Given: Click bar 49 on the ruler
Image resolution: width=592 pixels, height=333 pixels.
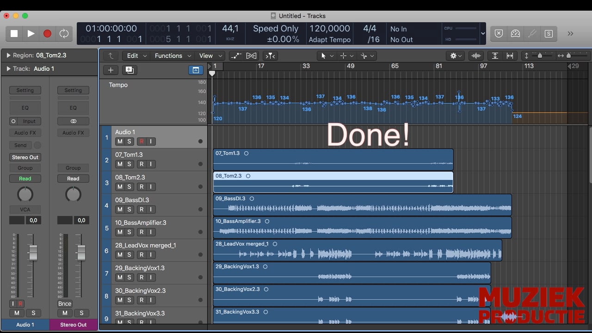Looking at the screenshot, I should (x=351, y=66).
